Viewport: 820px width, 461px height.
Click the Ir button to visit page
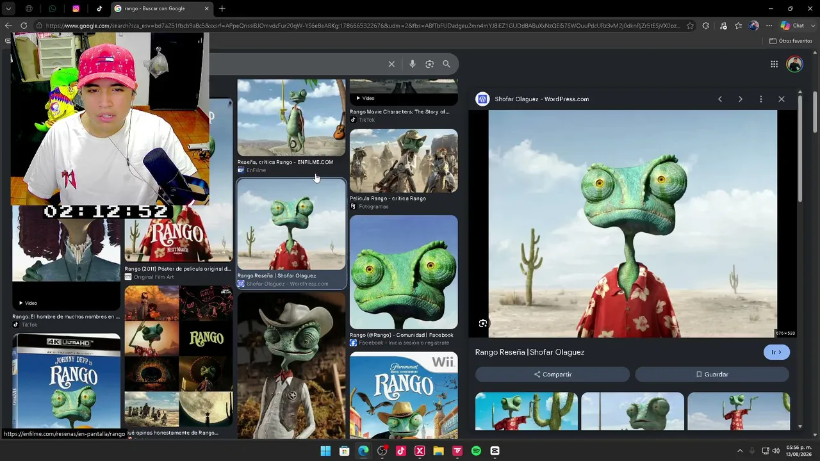776,352
